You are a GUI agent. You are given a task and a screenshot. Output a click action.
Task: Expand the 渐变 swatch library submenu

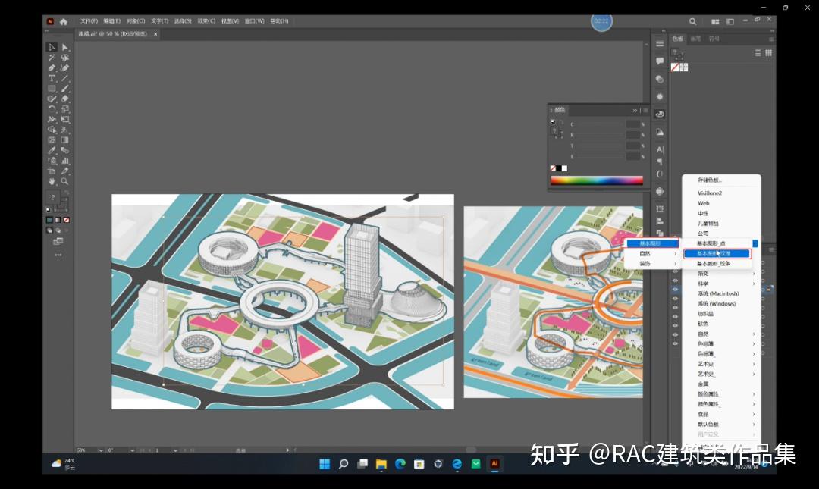(701, 275)
